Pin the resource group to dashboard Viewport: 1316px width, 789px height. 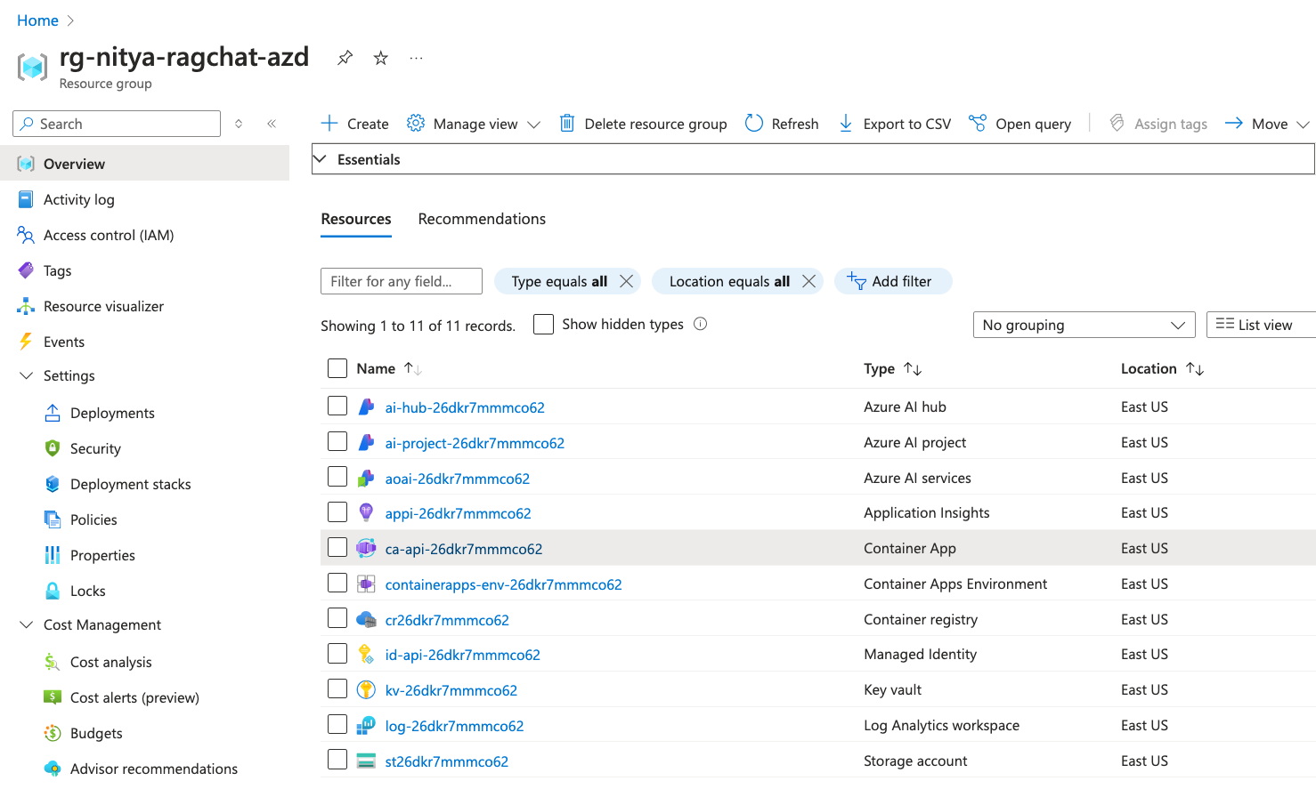coord(345,58)
